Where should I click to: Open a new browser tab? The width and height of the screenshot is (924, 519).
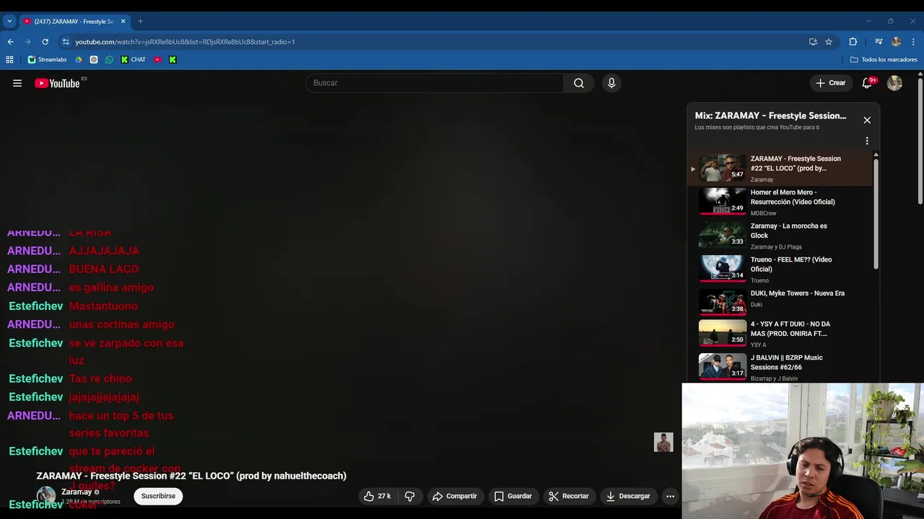point(140,22)
